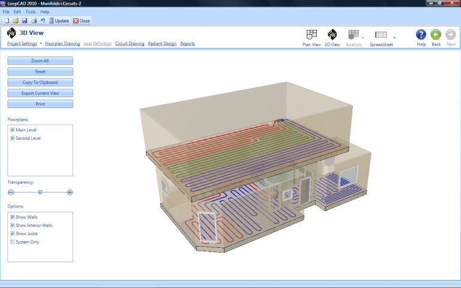Screen dimensions: 461x288
Task: Go to Circuit Drawing link
Action: pos(130,43)
